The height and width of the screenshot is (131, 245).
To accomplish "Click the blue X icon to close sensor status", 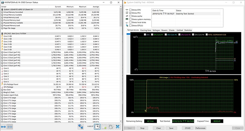I will tap(118, 127).
